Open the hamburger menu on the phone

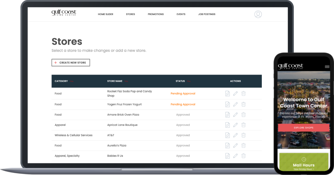pos(327,67)
